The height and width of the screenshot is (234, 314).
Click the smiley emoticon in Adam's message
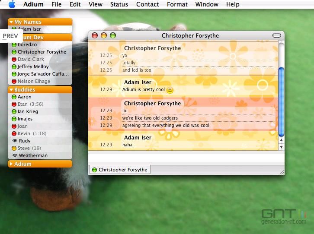(x=170, y=90)
